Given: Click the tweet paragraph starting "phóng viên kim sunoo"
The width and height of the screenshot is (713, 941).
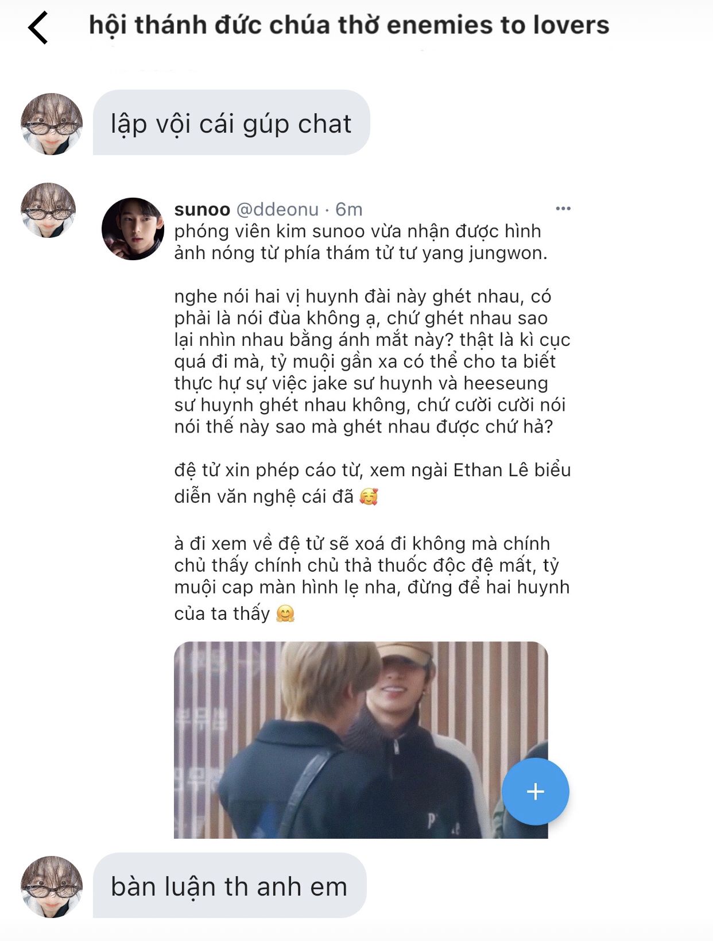Looking at the screenshot, I should [x=361, y=242].
